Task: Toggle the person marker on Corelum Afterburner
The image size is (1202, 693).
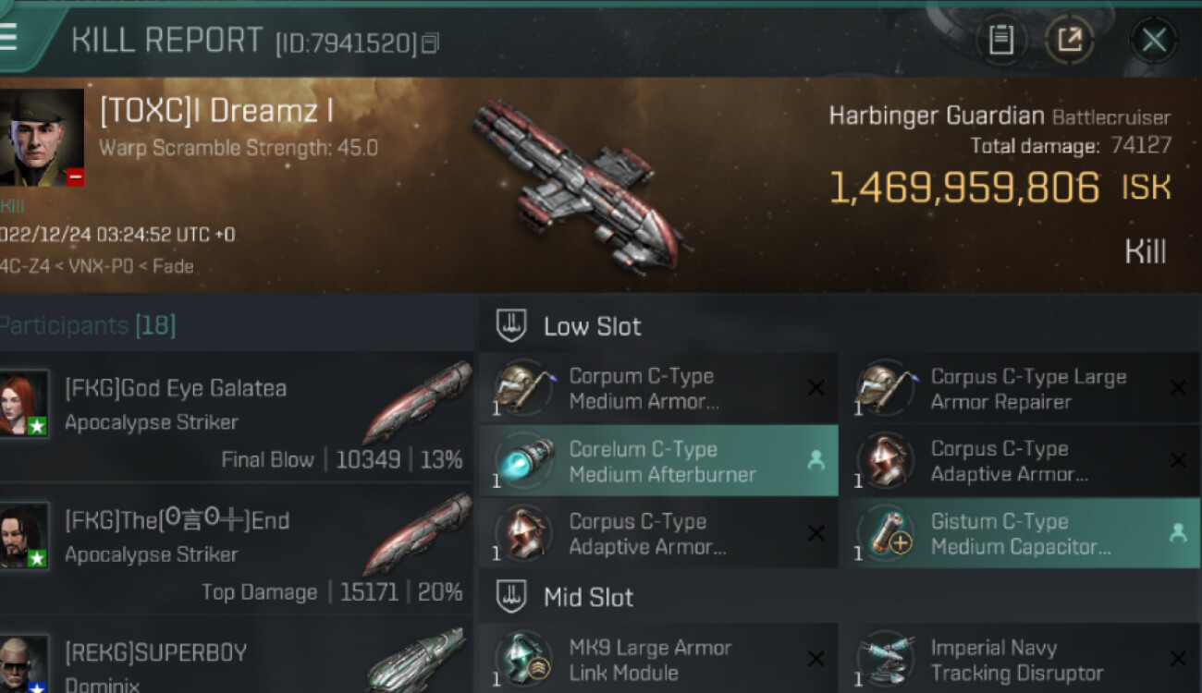Action: click(x=816, y=459)
